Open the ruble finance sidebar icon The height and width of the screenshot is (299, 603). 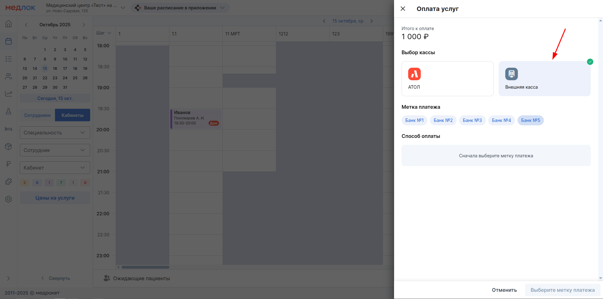(8, 164)
